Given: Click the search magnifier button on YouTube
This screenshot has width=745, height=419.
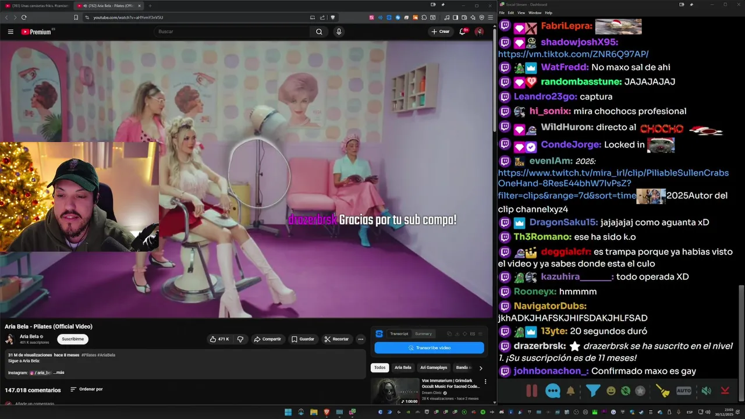Looking at the screenshot, I should pos(319,31).
